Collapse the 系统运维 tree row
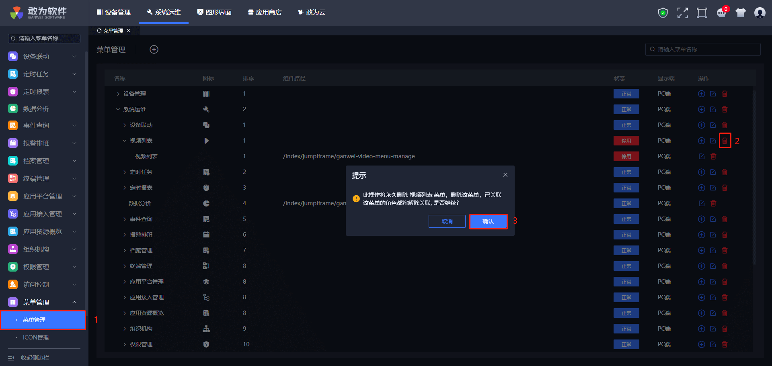 118,109
